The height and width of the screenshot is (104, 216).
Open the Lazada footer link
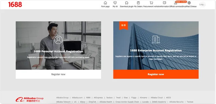coord(146,102)
